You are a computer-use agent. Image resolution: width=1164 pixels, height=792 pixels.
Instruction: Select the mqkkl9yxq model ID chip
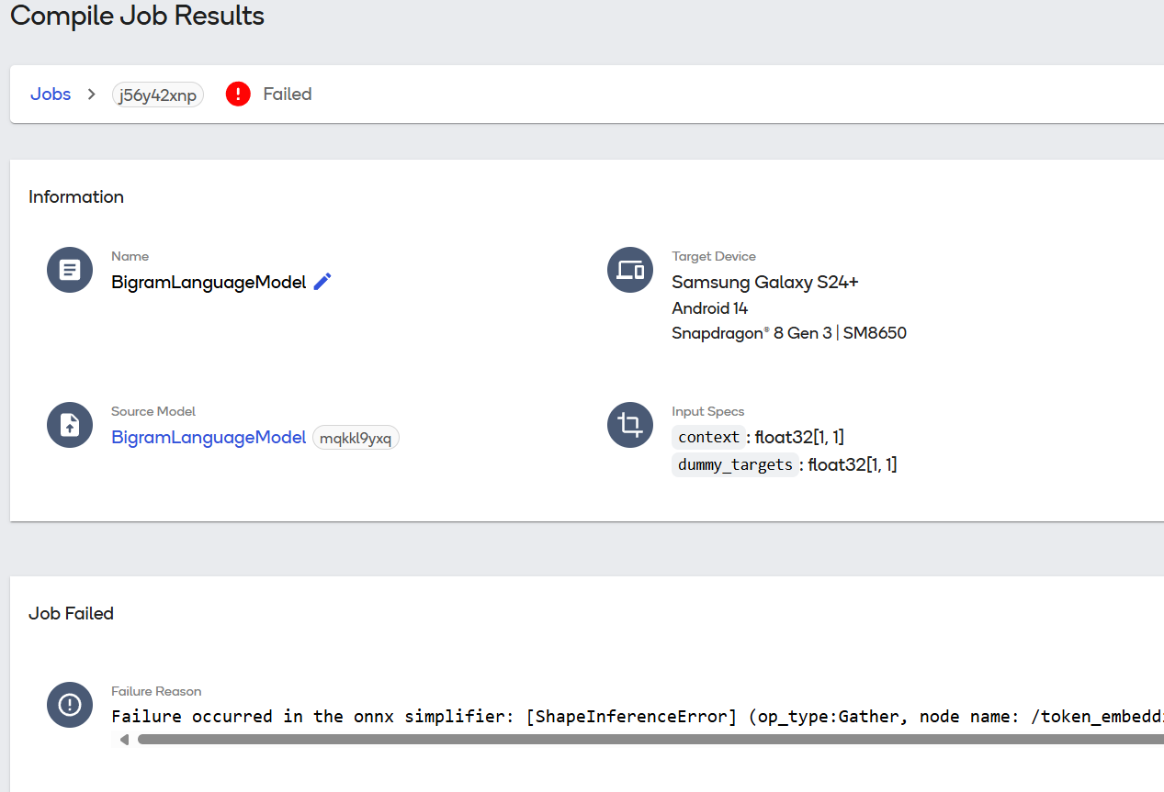click(x=356, y=439)
